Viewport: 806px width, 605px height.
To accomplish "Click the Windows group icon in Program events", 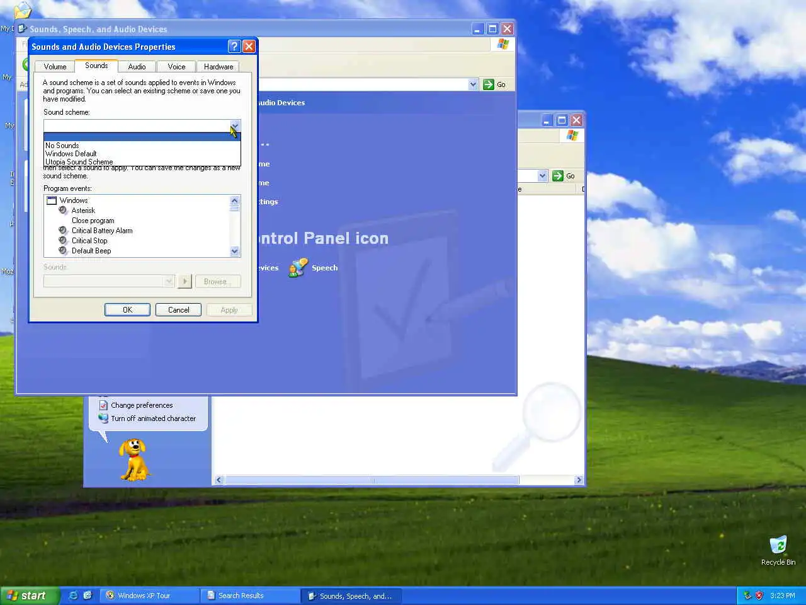I will [52, 200].
